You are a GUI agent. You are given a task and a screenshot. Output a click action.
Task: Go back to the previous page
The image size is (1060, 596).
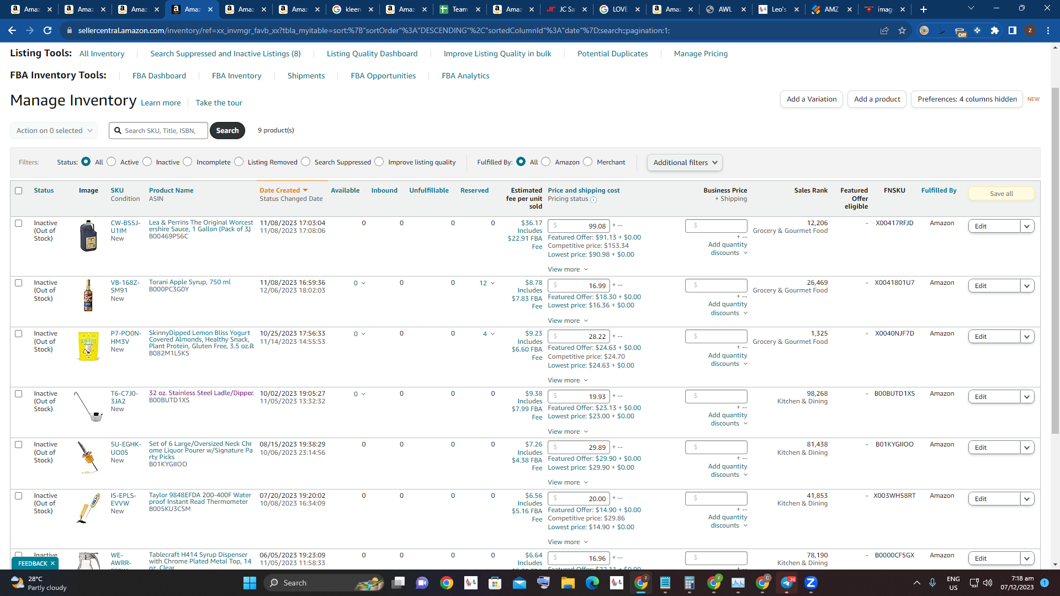(12, 30)
